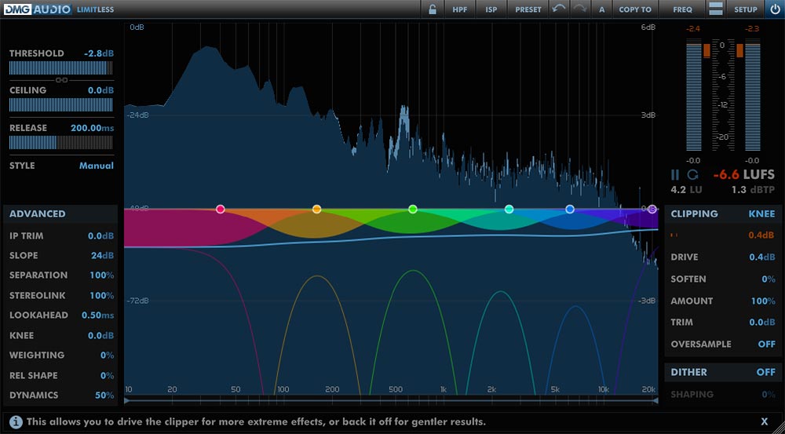This screenshot has width=785, height=434.
Task: Click the right peak readout -2.3
Action: click(752, 28)
